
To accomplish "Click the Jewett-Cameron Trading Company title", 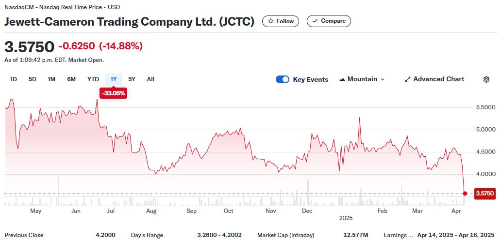I will 130,22.
